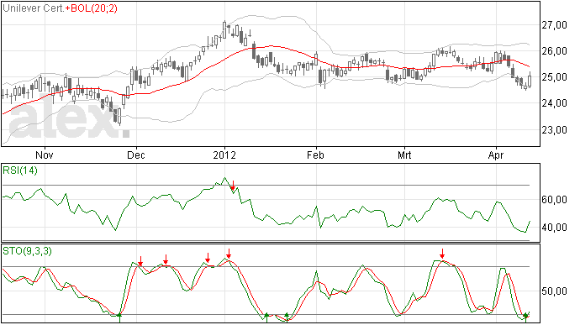Select the Mrt month label
Image resolution: width=580 pixels, height=325 pixels.
(x=404, y=155)
